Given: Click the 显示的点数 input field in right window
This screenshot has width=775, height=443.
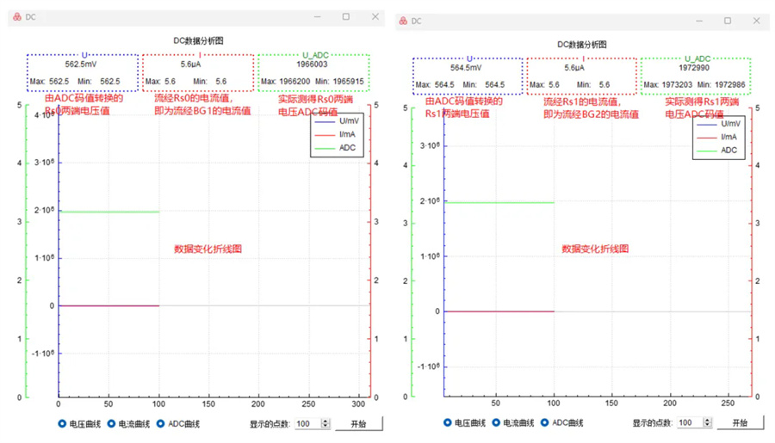Looking at the screenshot, I should tap(688, 422).
